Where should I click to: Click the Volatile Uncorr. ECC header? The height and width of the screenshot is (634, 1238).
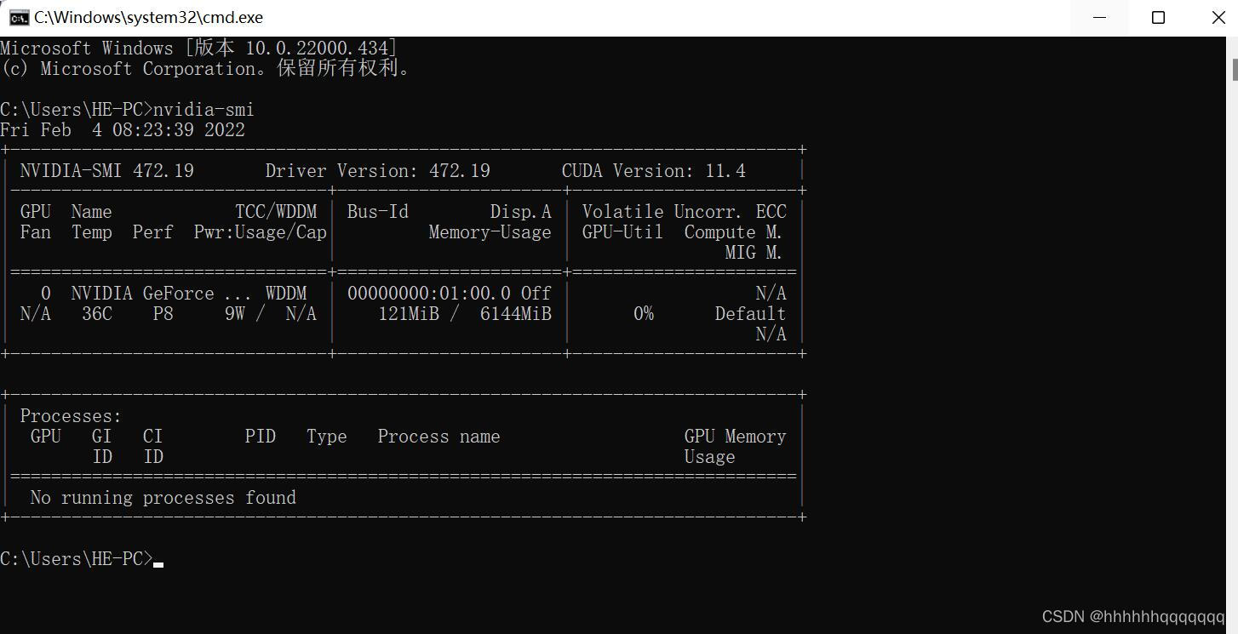[x=685, y=212]
